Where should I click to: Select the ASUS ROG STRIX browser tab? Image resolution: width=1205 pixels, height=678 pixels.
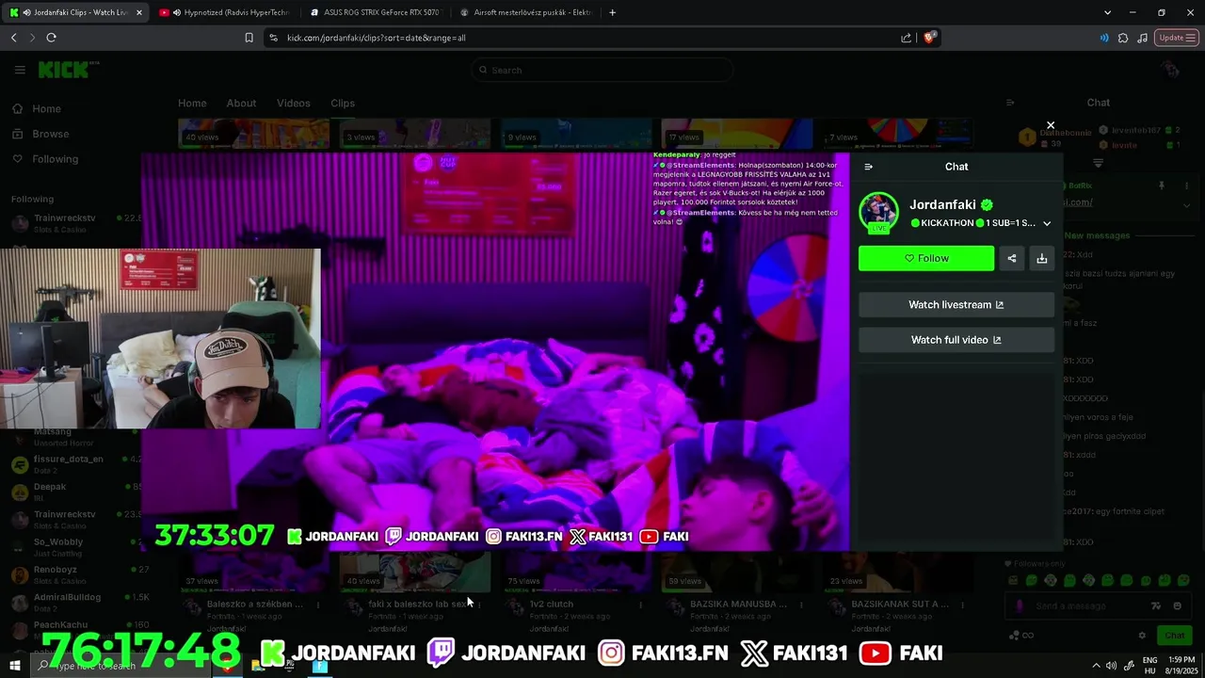pyautogui.click(x=377, y=12)
